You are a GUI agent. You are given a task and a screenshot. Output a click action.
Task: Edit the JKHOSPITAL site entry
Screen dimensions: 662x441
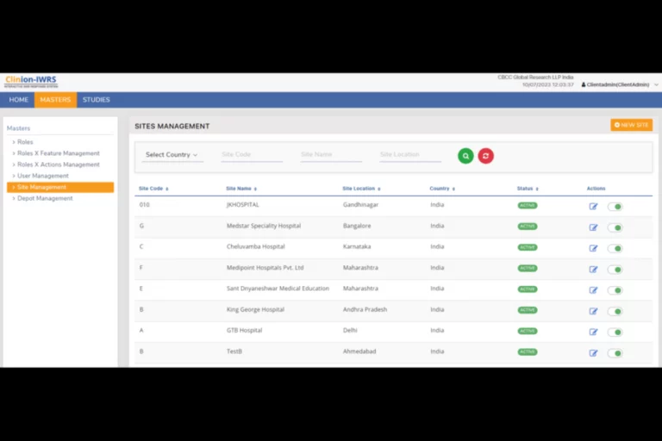[593, 207]
